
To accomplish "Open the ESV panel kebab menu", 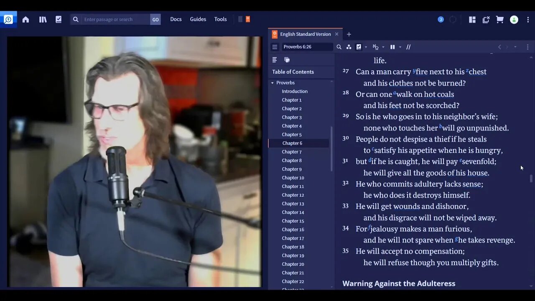I will click(x=527, y=47).
